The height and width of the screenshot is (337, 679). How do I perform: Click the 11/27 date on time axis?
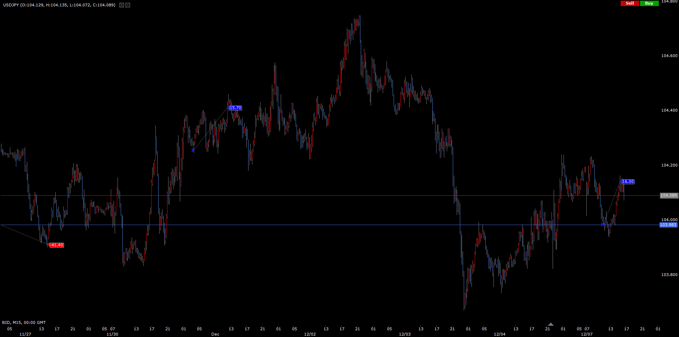tap(25, 334)
